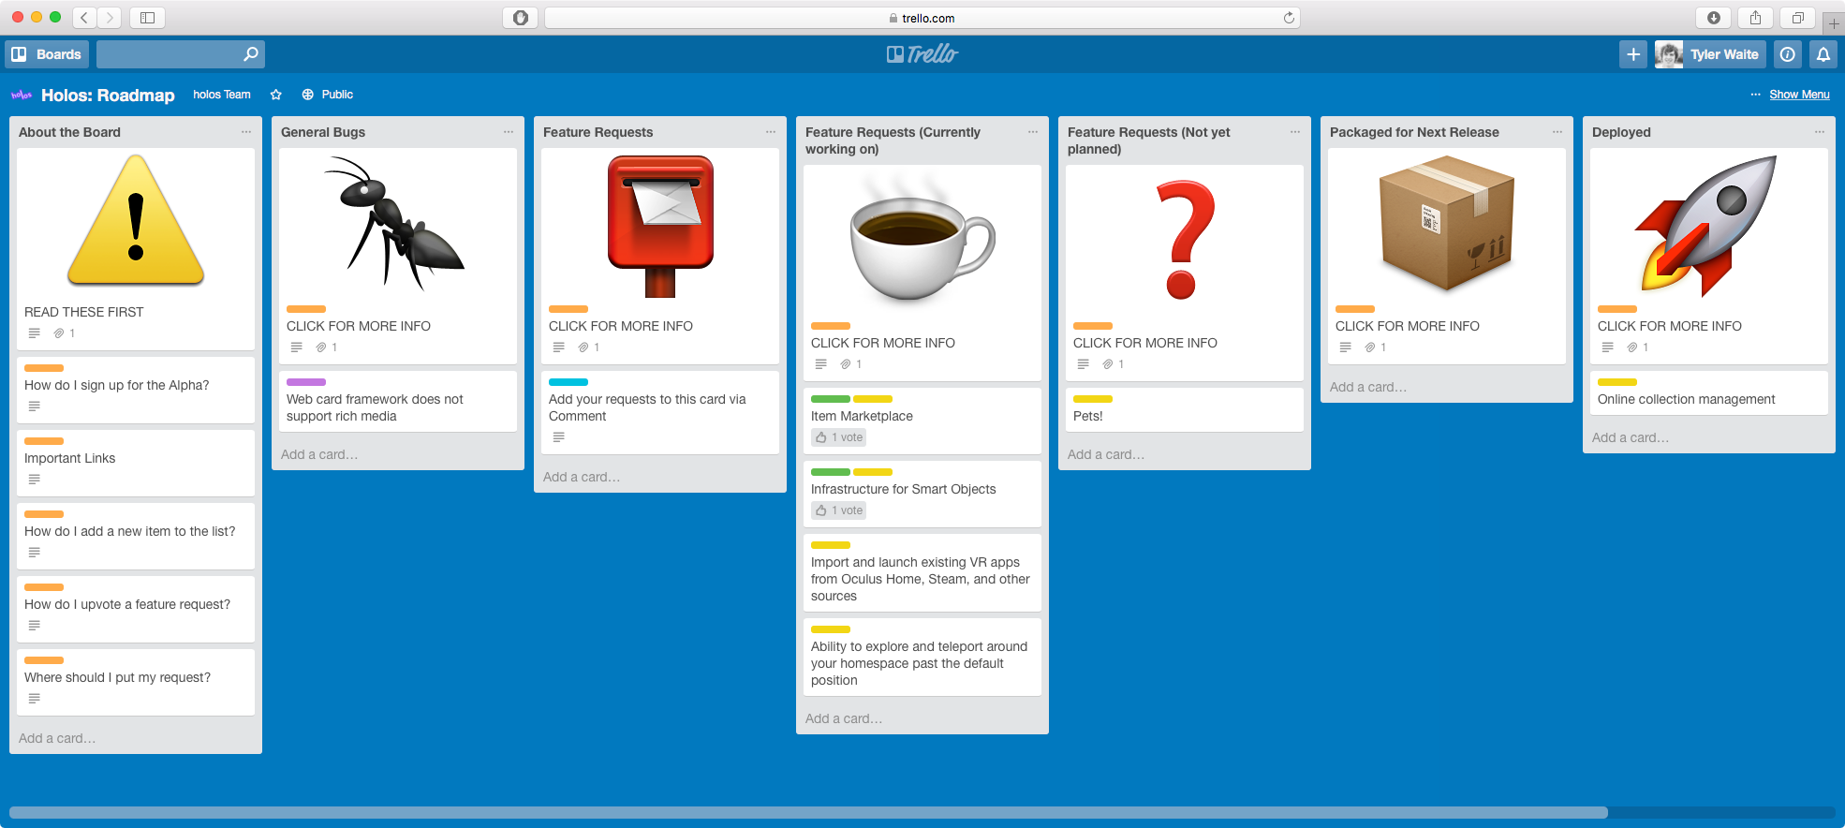Click the board's horizontal scrollbar
The width and height of the screenshot is (1845, 828).
pyautogui.click(x=808, y=812)
